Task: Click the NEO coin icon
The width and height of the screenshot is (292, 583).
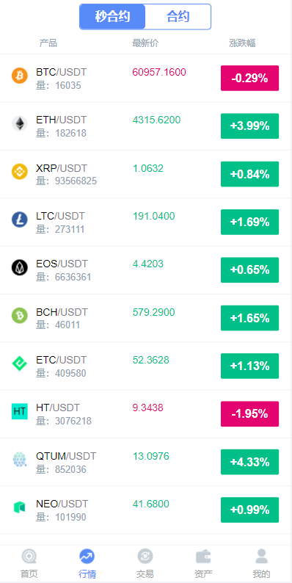Action: [x=20, y=507]
